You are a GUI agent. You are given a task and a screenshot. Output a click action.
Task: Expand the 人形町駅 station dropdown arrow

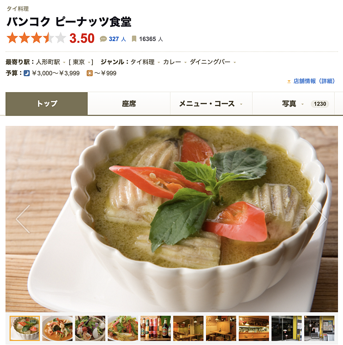(x=64, y=62)
